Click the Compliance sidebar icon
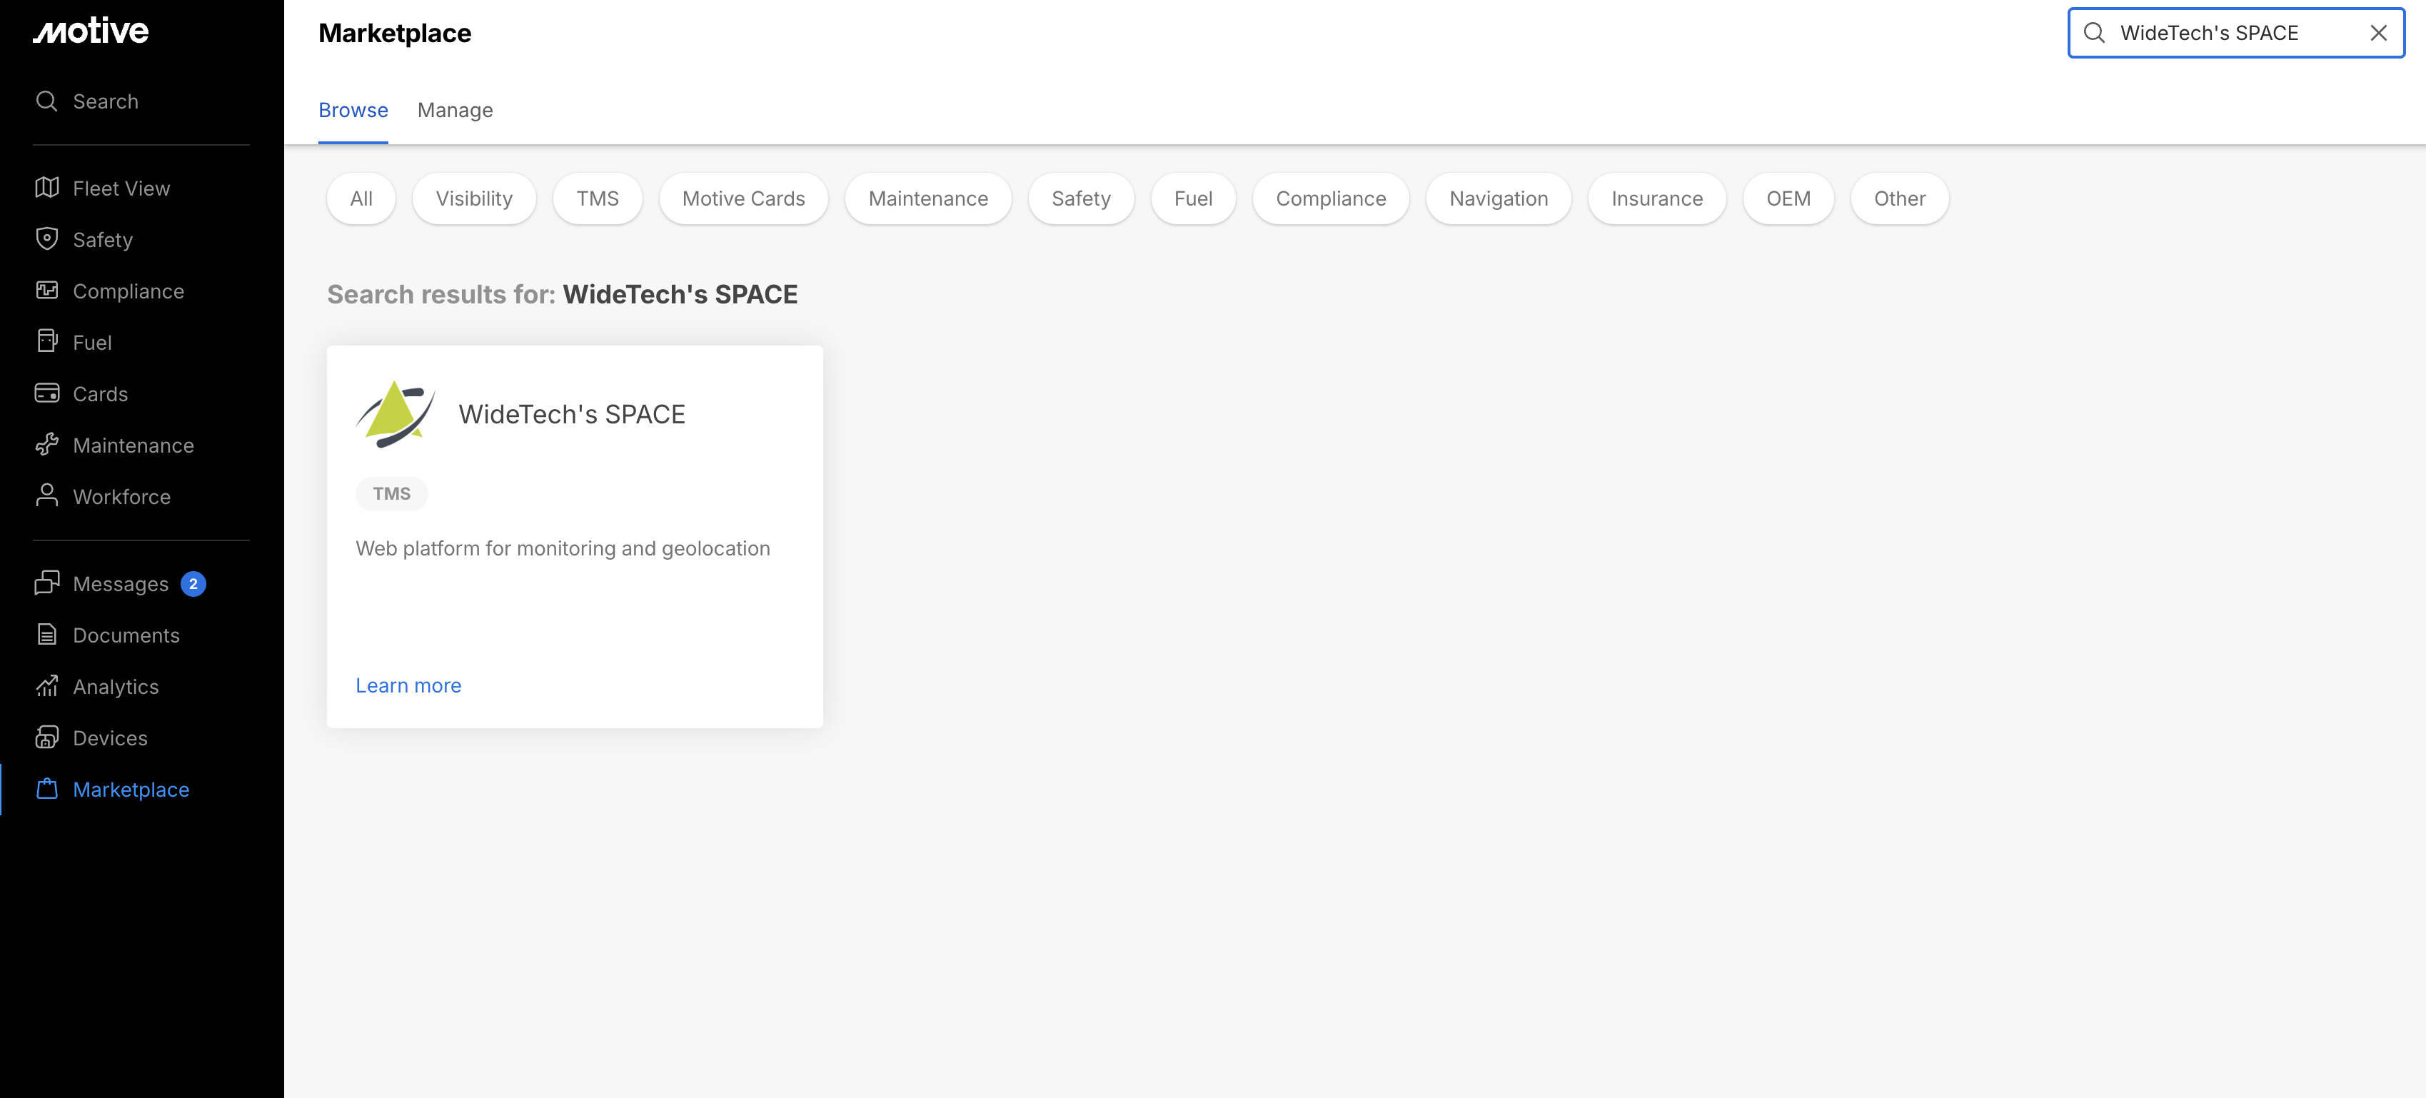The image size is (2426, 1098). coord(46,290)
